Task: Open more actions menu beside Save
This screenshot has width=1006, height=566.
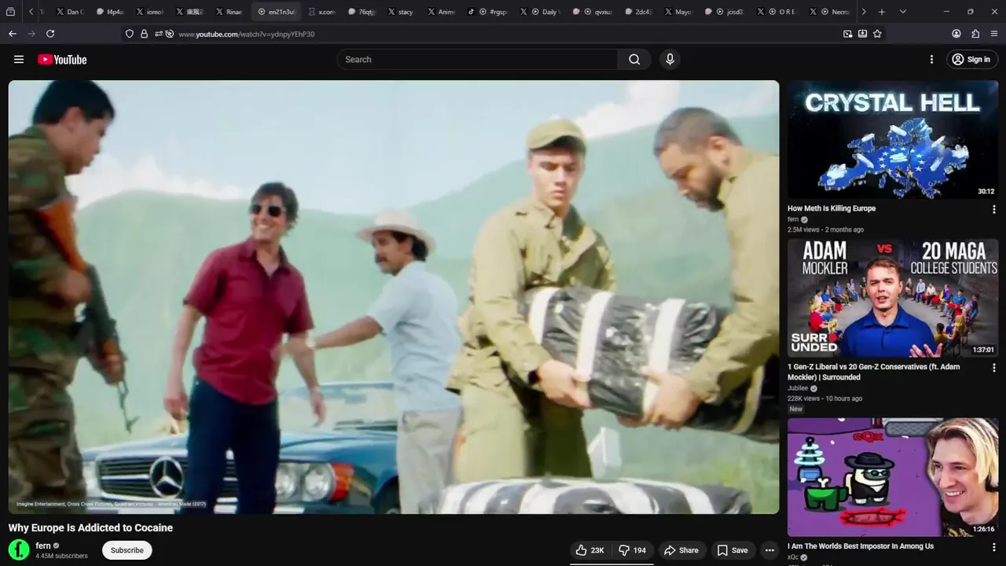Action: pos(770,550)
